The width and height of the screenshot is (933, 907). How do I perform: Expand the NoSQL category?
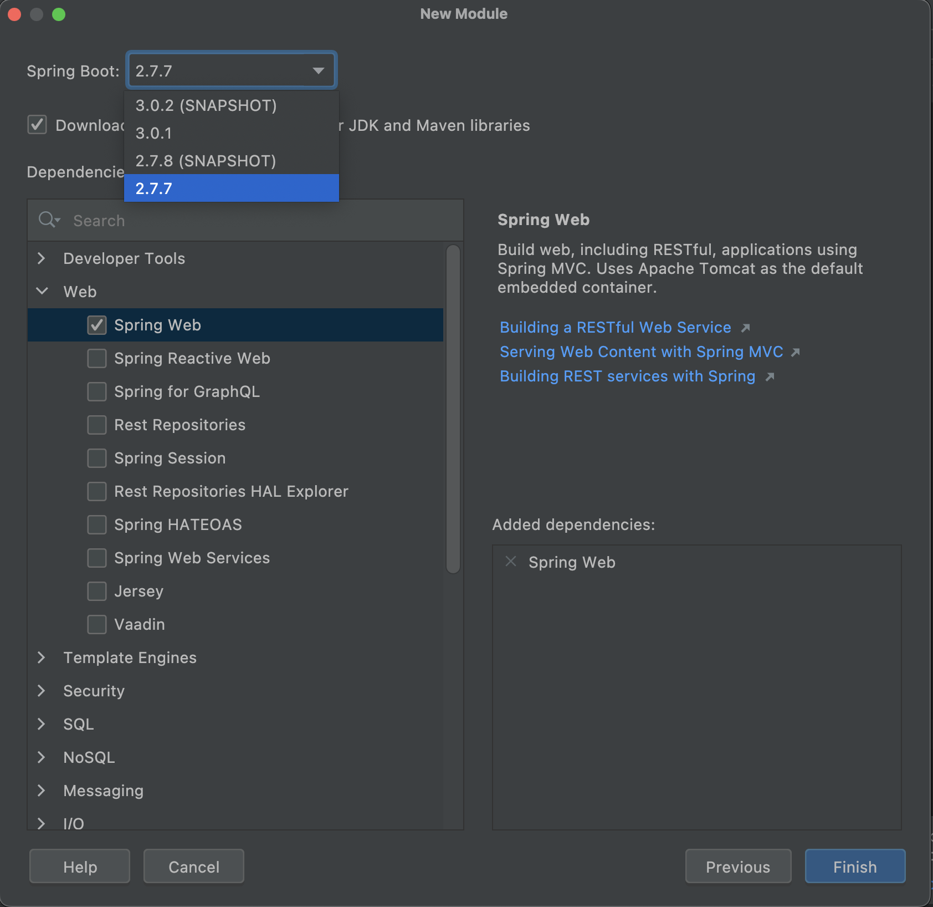click(x=42, y=757)
